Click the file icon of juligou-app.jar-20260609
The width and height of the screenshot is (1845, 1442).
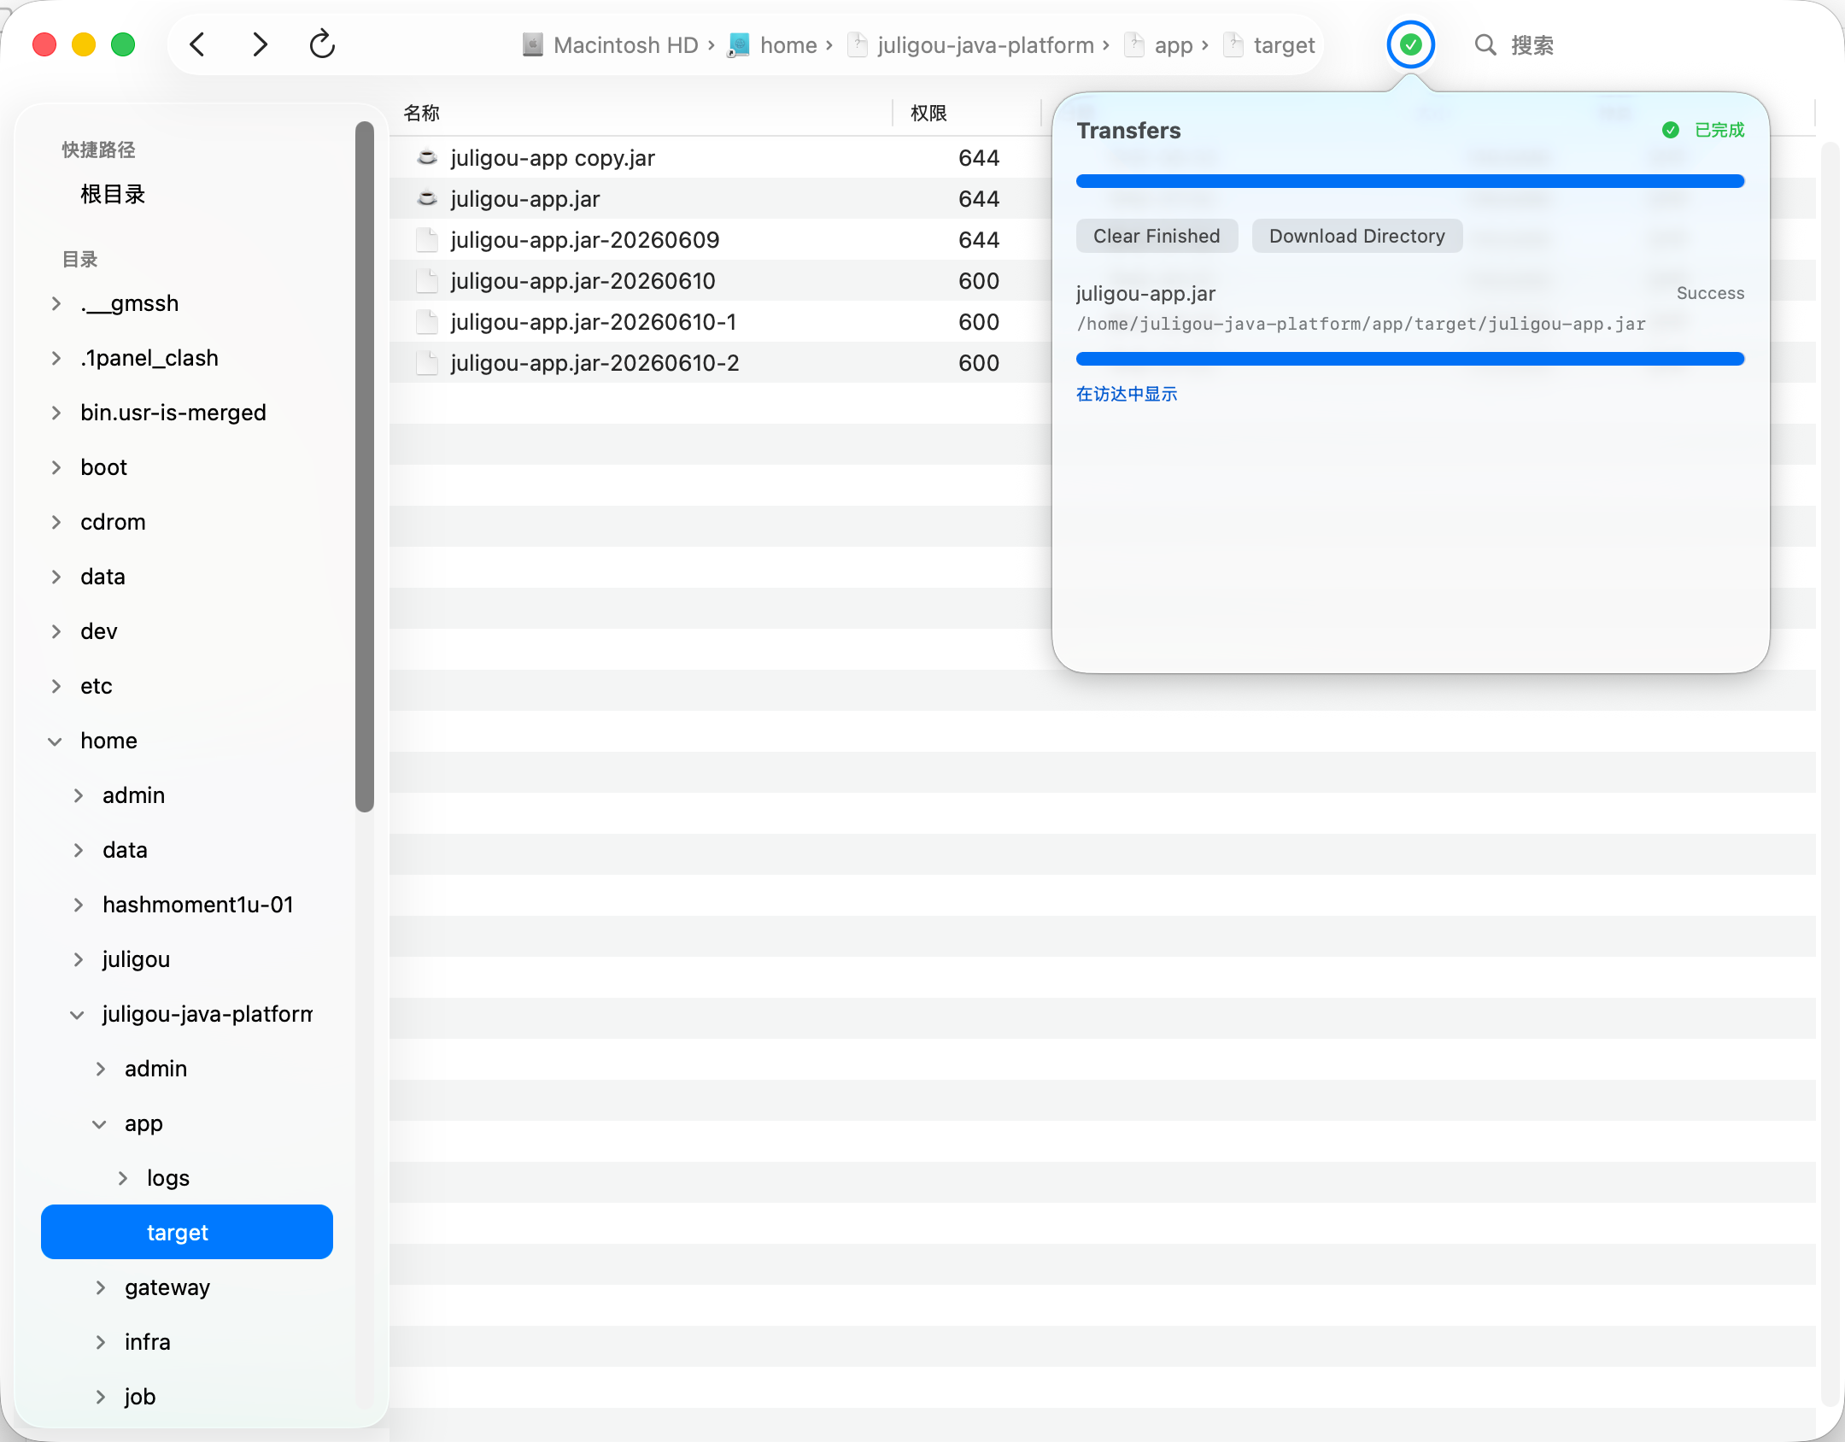pyautogui.click(x=427, y=240)
